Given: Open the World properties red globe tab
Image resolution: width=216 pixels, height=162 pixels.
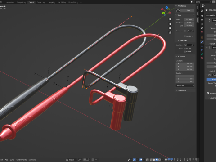Looking at the screenshot, I should click(202, 32).
